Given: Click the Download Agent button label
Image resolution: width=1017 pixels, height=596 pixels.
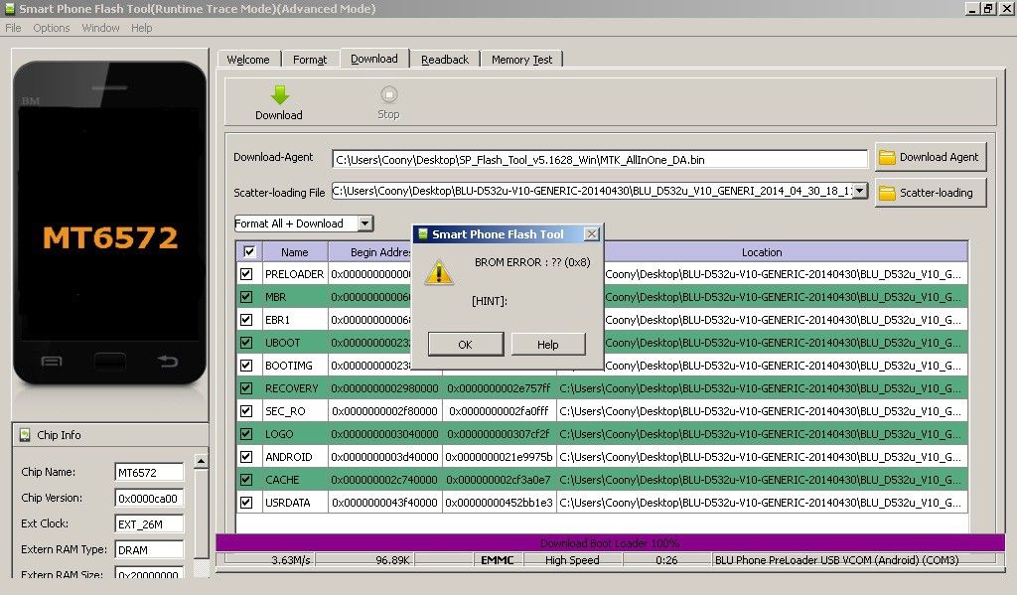Looking at the screenshot, I should pos(940,157).
